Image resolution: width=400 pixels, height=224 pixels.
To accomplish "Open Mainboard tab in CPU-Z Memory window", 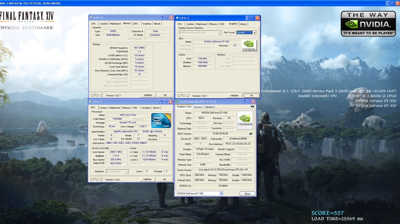I will 115,23.
